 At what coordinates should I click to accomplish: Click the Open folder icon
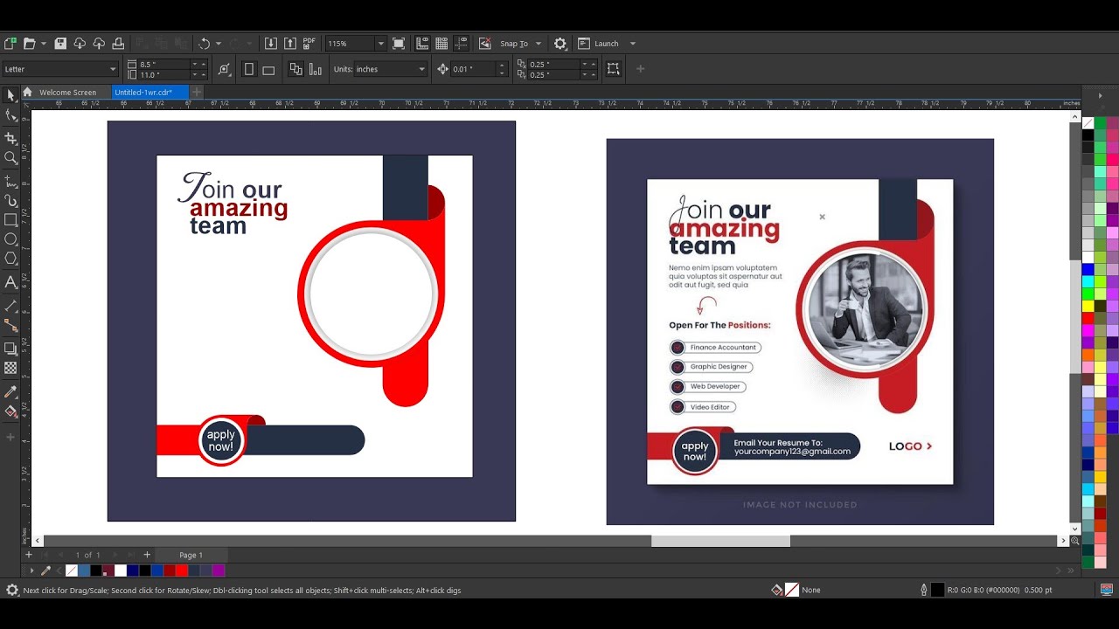29,43
